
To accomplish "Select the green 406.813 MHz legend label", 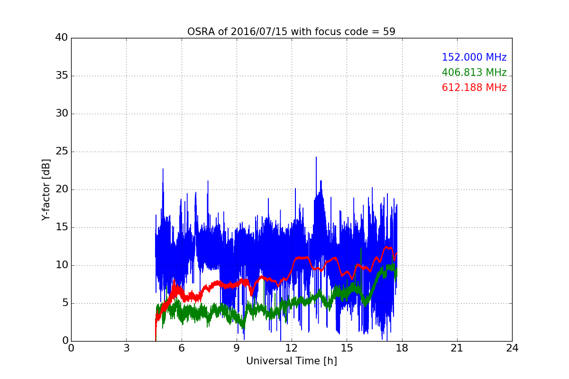I will [x=474, y=72].
